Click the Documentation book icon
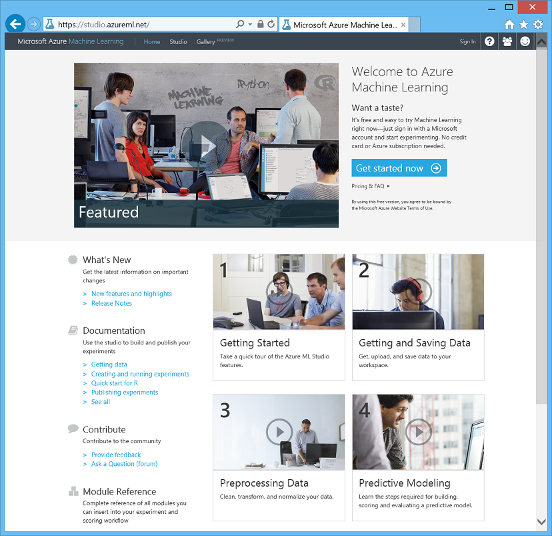The image size is (552, 536). pyautogui.click(x=73, y=330)
